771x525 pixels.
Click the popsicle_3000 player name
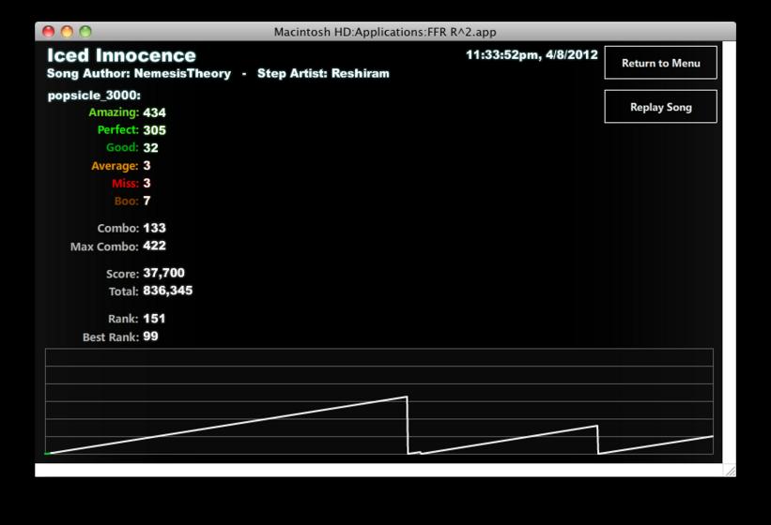point(94,96)
